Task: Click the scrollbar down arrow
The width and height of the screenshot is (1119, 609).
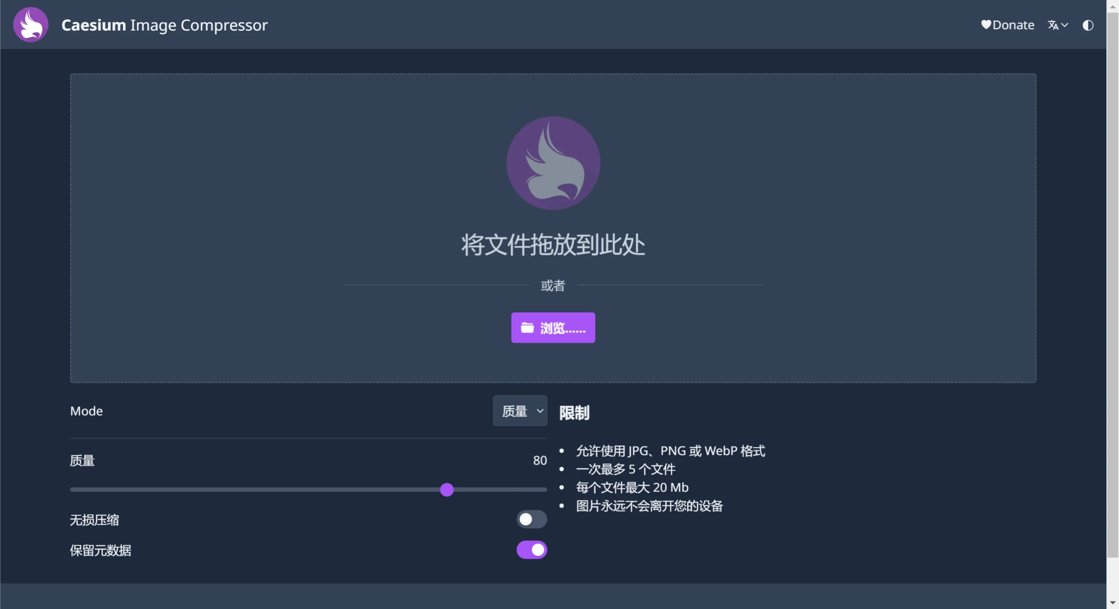Action: point(1112,602)
